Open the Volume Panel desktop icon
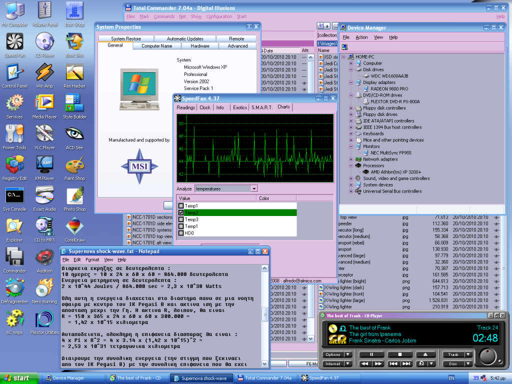The image size is (512, 384). [x=44, y=14]
